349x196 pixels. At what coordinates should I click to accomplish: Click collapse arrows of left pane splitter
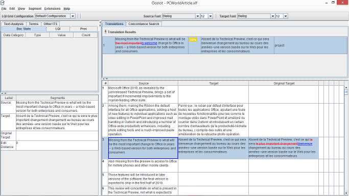4,94
